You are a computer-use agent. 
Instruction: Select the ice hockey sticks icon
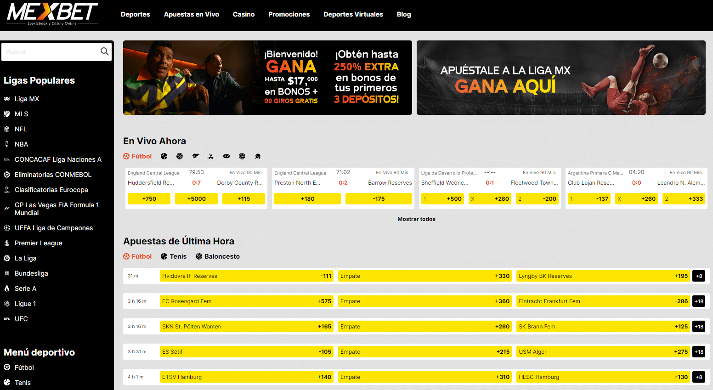click(211, 156)
